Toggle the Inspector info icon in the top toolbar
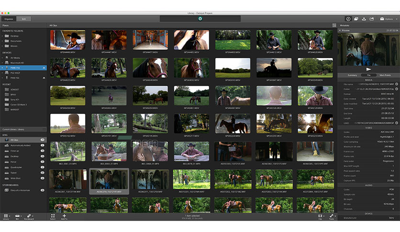The width and height of the screenshot is (400, 232). click(348, 19)
